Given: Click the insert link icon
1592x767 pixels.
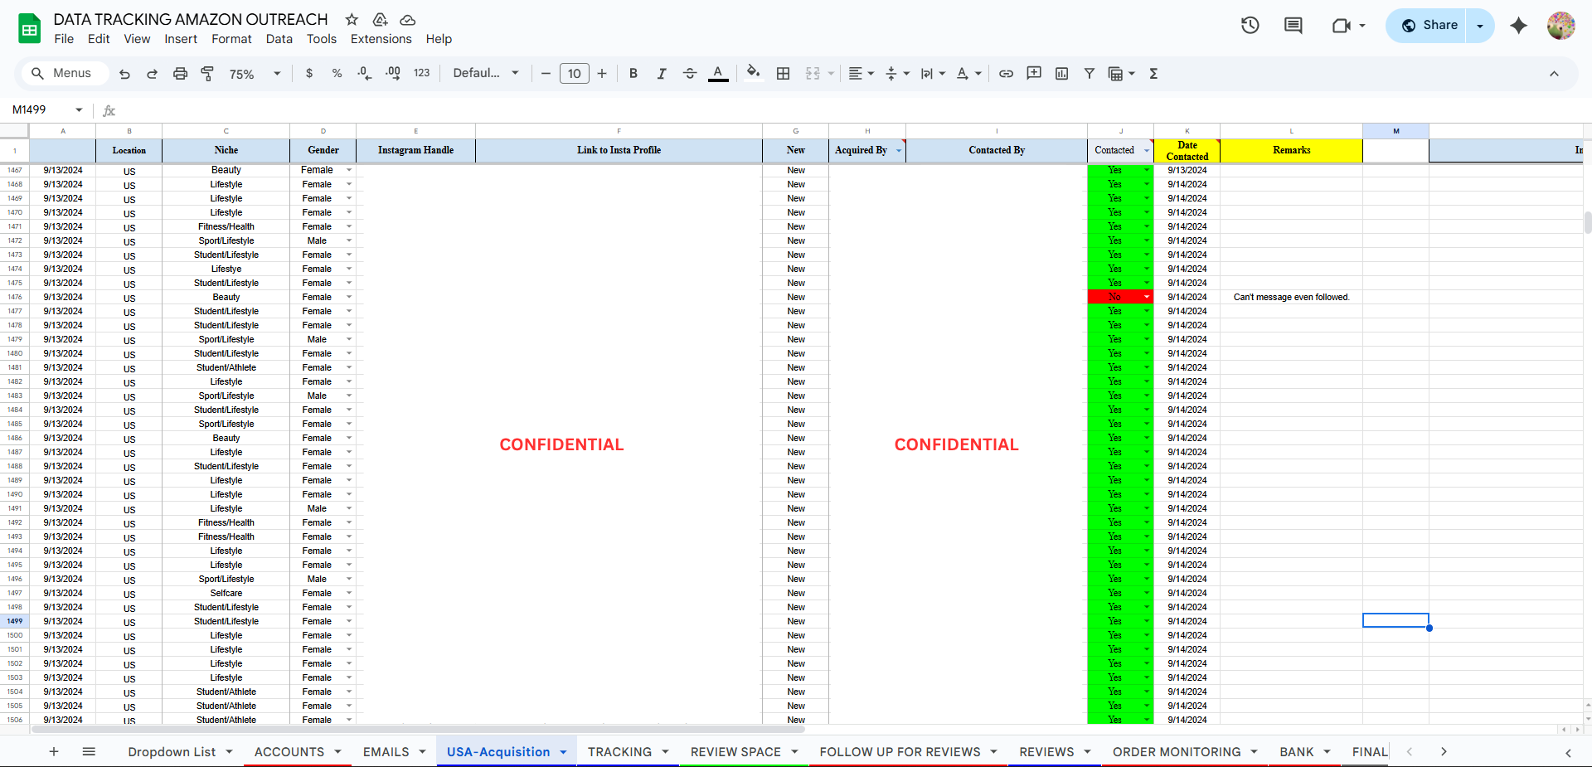Looking at the screenshot, I should 1006,74.
